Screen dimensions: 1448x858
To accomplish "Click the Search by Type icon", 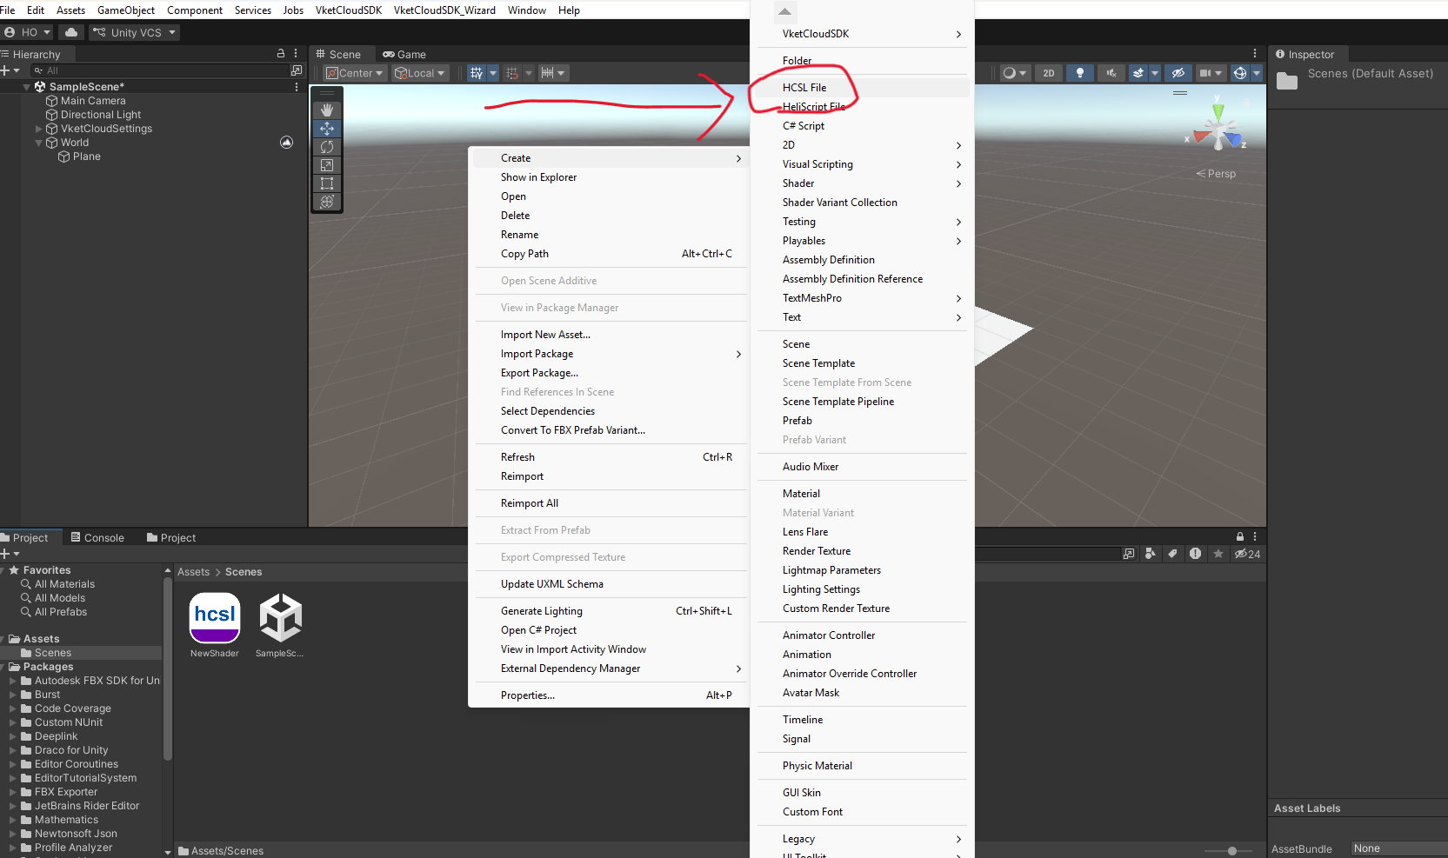I will tap(1151, 554).
